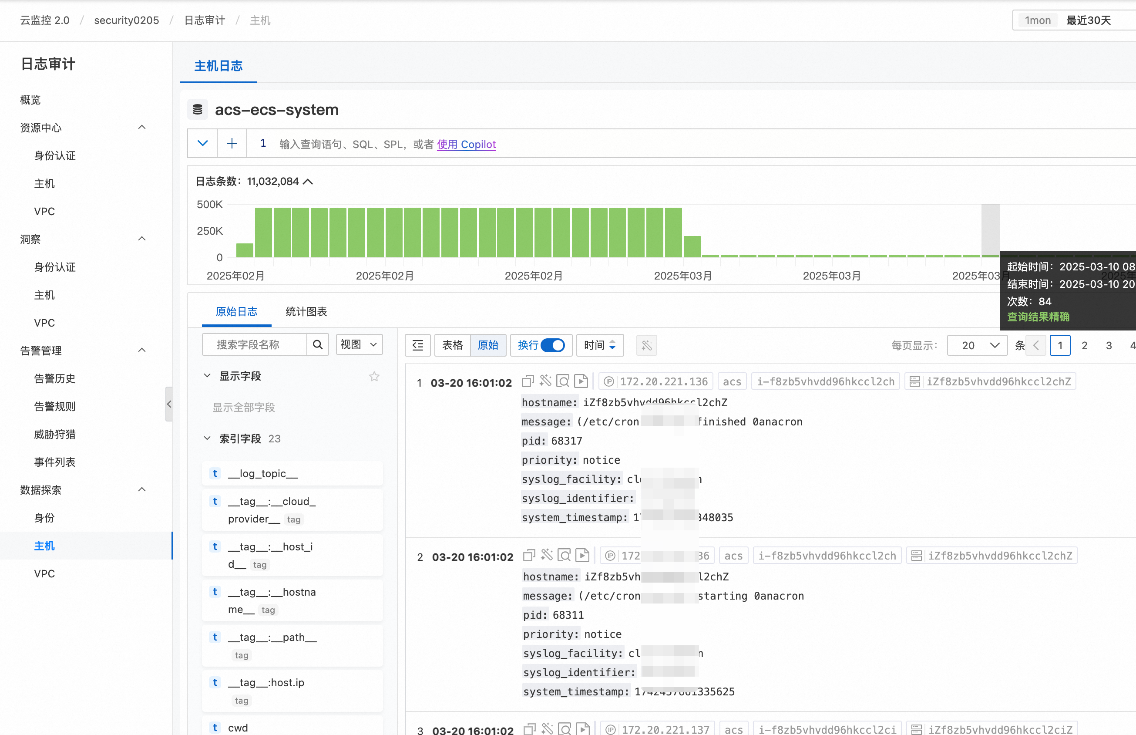Collapse the 告警管理 sidebar group

click(x=142, y=351)
